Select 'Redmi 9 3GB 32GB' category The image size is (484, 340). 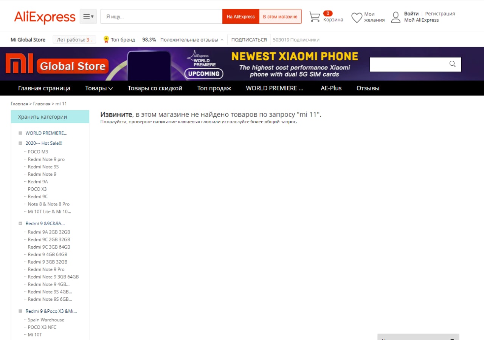coord(48,262)
